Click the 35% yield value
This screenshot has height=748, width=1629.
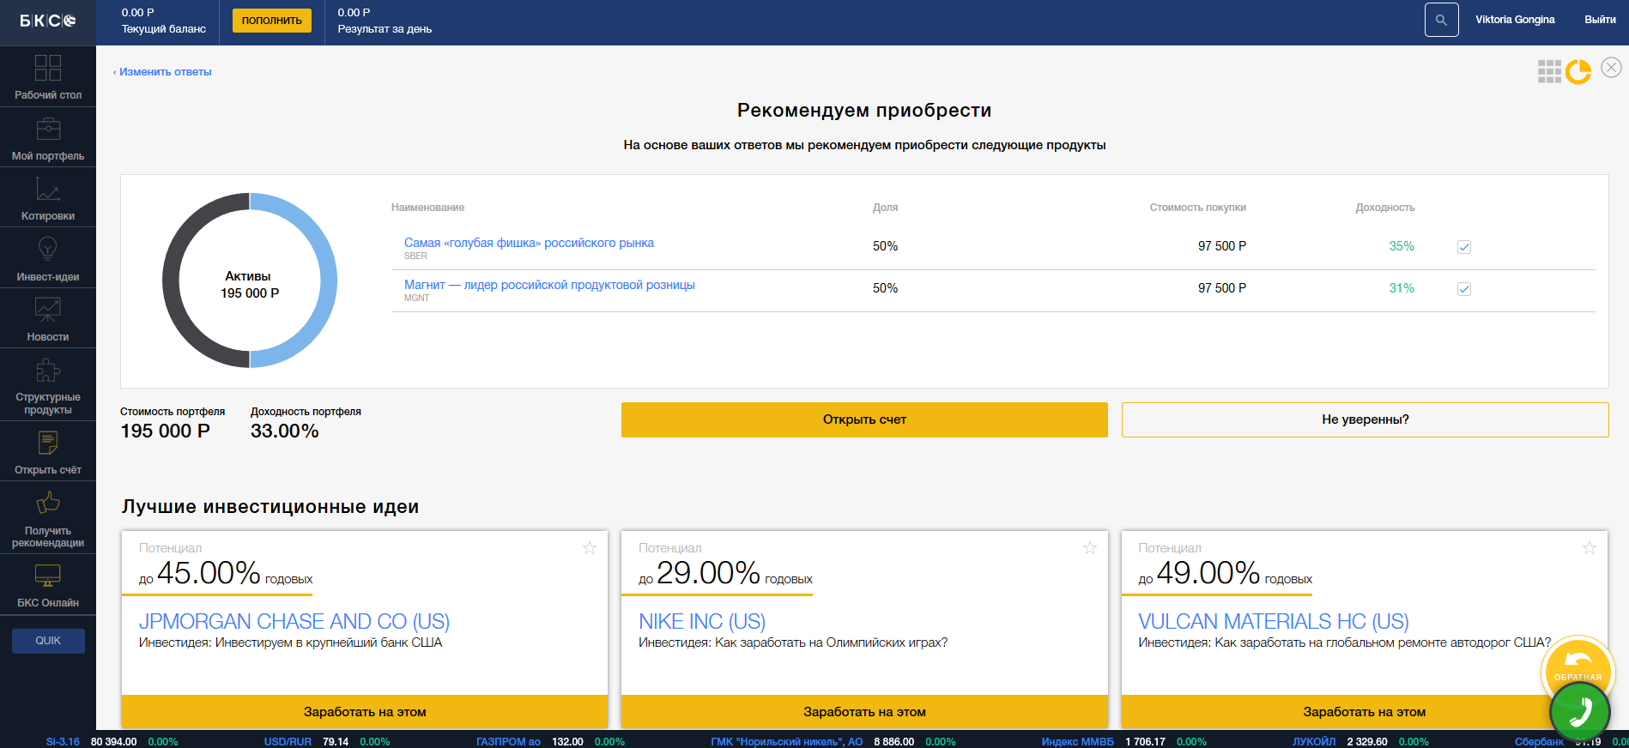[1402, 246]
